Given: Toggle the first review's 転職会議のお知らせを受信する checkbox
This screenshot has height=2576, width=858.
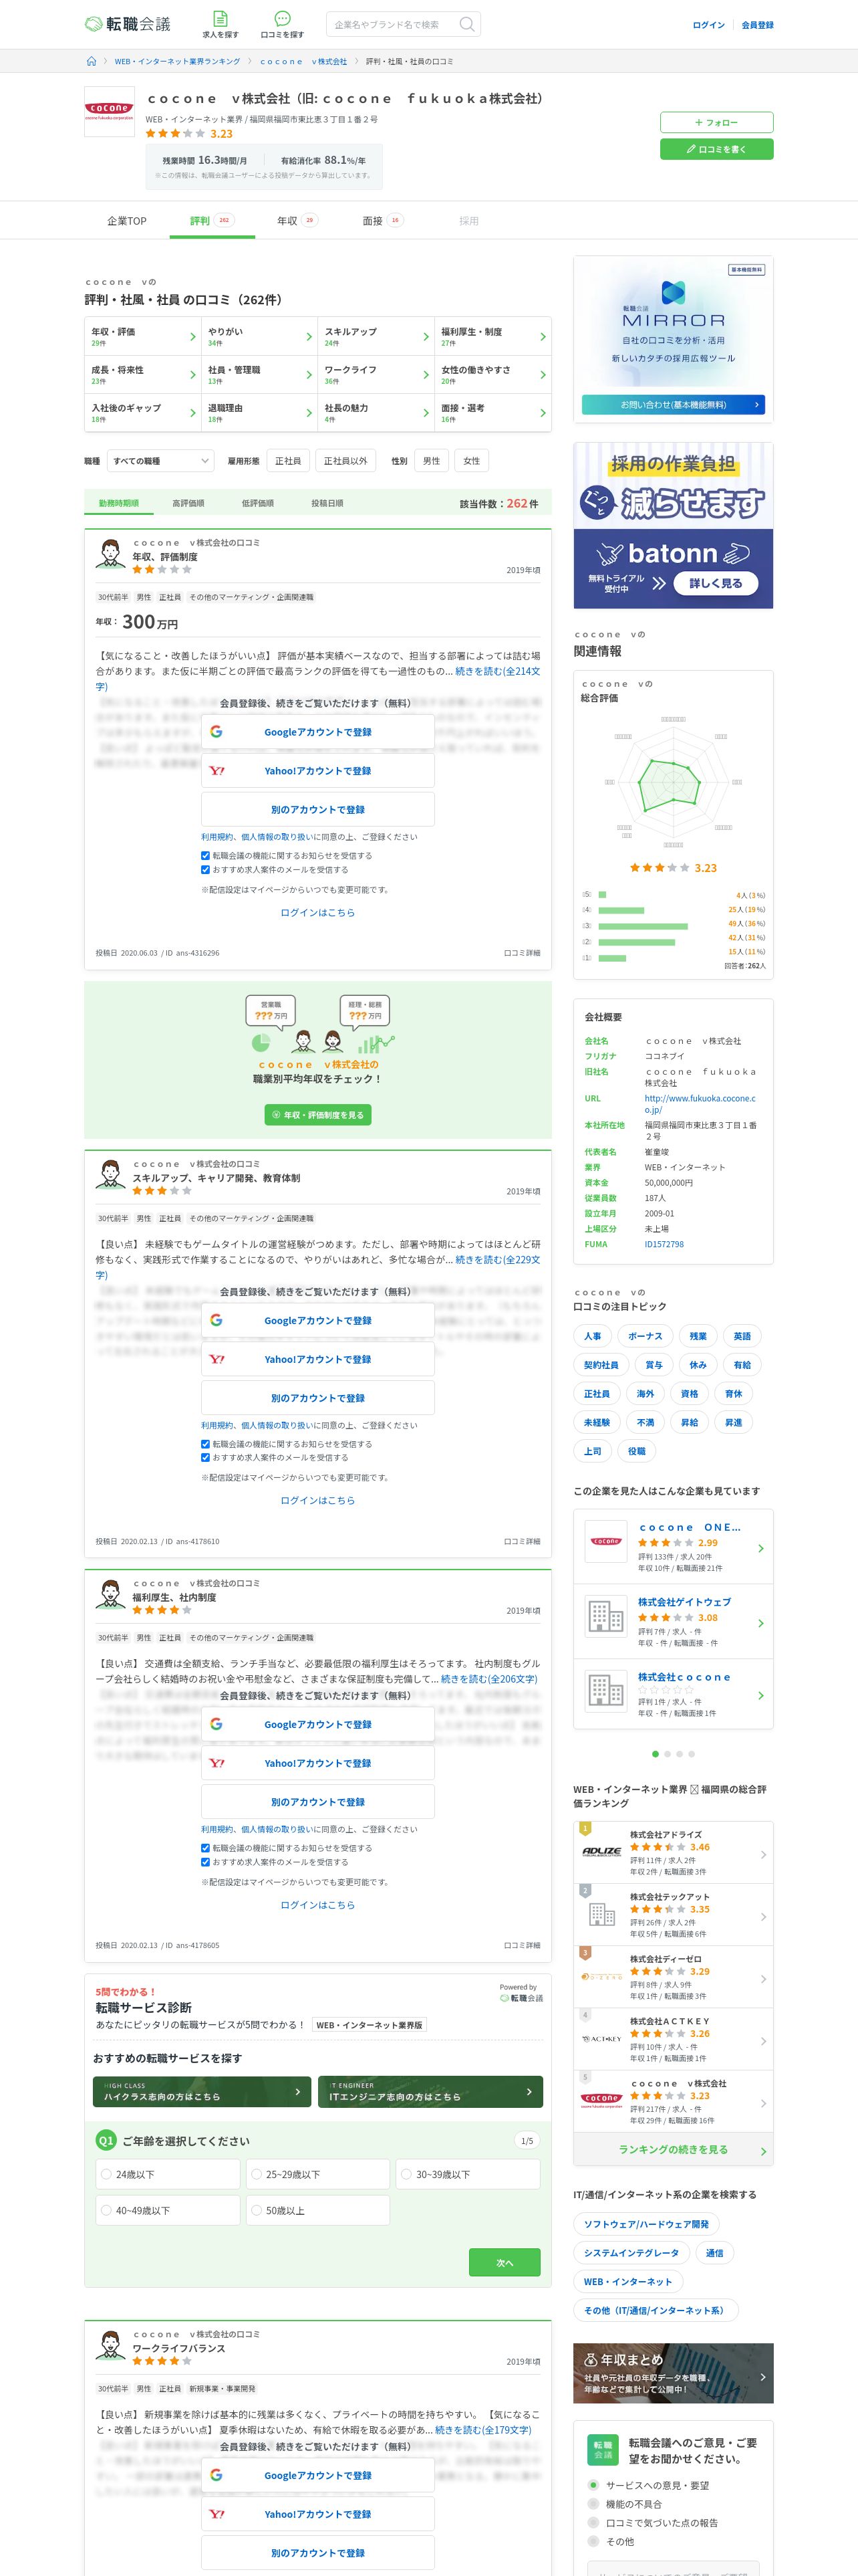Looking at the screenshot, I should (206, 856).
